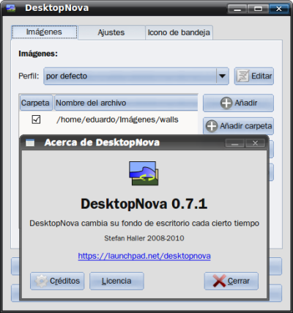Open the launchpad.net/desktopnova link
The height and width of the screenshot is (313, 293).
(144, 256)
